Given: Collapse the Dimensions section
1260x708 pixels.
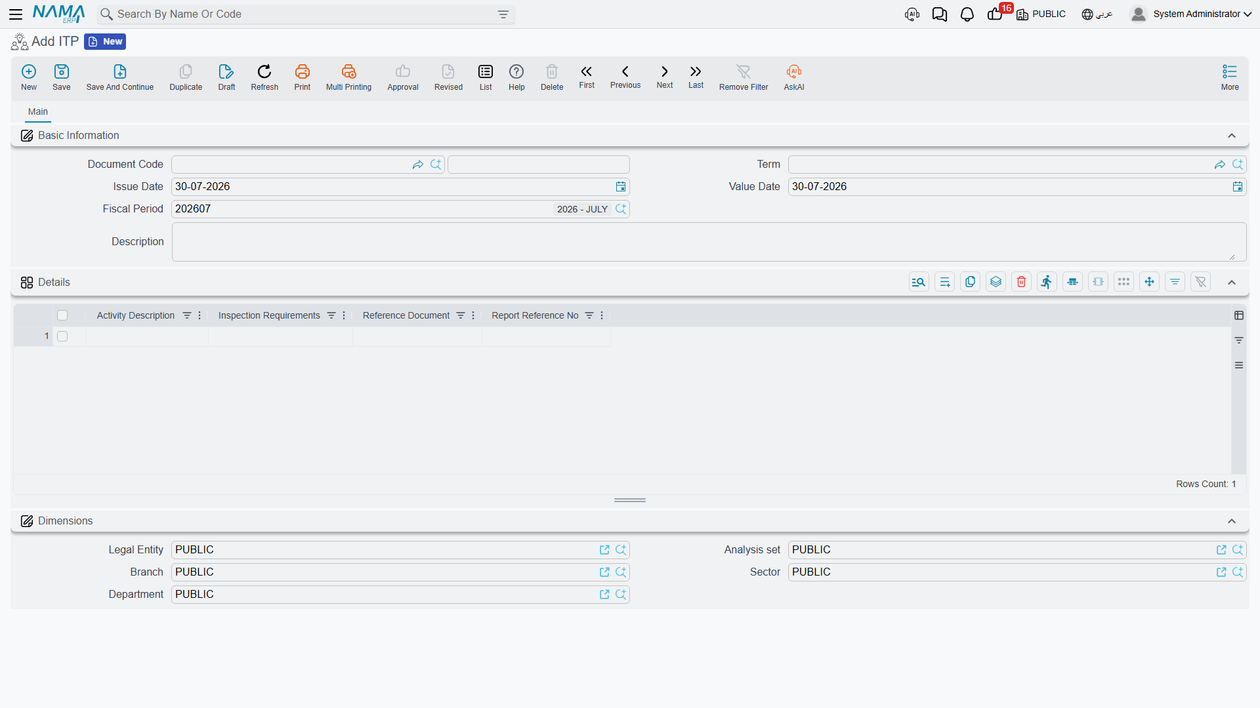Looking at the screenshot, I should tap(1232, 521).
